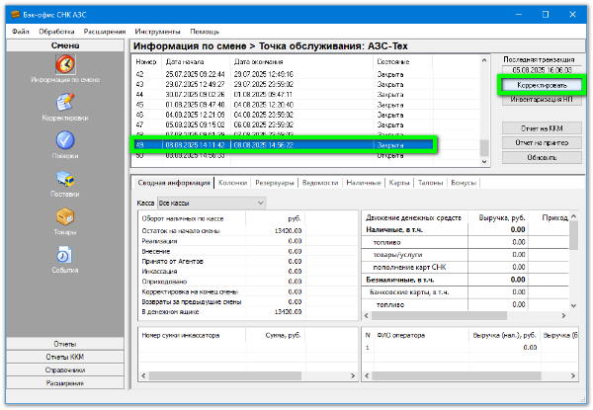Open the Обработка menu
The height and width of the screenshot is (410, 593).
click(x=56, y=31)
